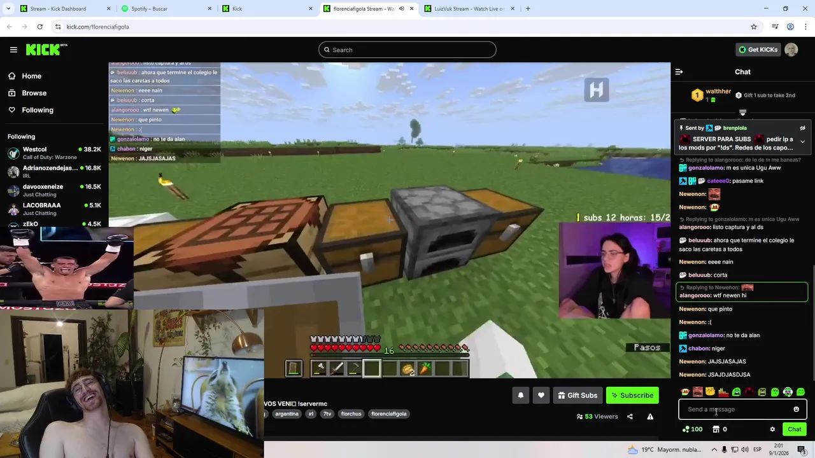The image size is (815, 458).
Task: Collapse the chat panel
Action: (679, 72)
